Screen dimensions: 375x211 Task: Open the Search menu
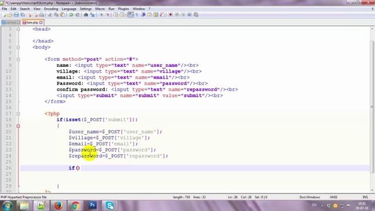(x=25, y=9)
